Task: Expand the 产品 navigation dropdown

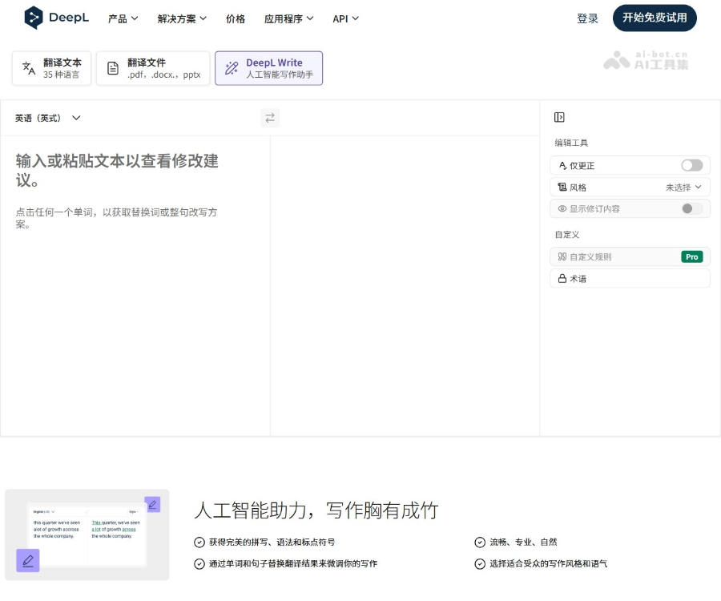Action: (x=123, y=18)
